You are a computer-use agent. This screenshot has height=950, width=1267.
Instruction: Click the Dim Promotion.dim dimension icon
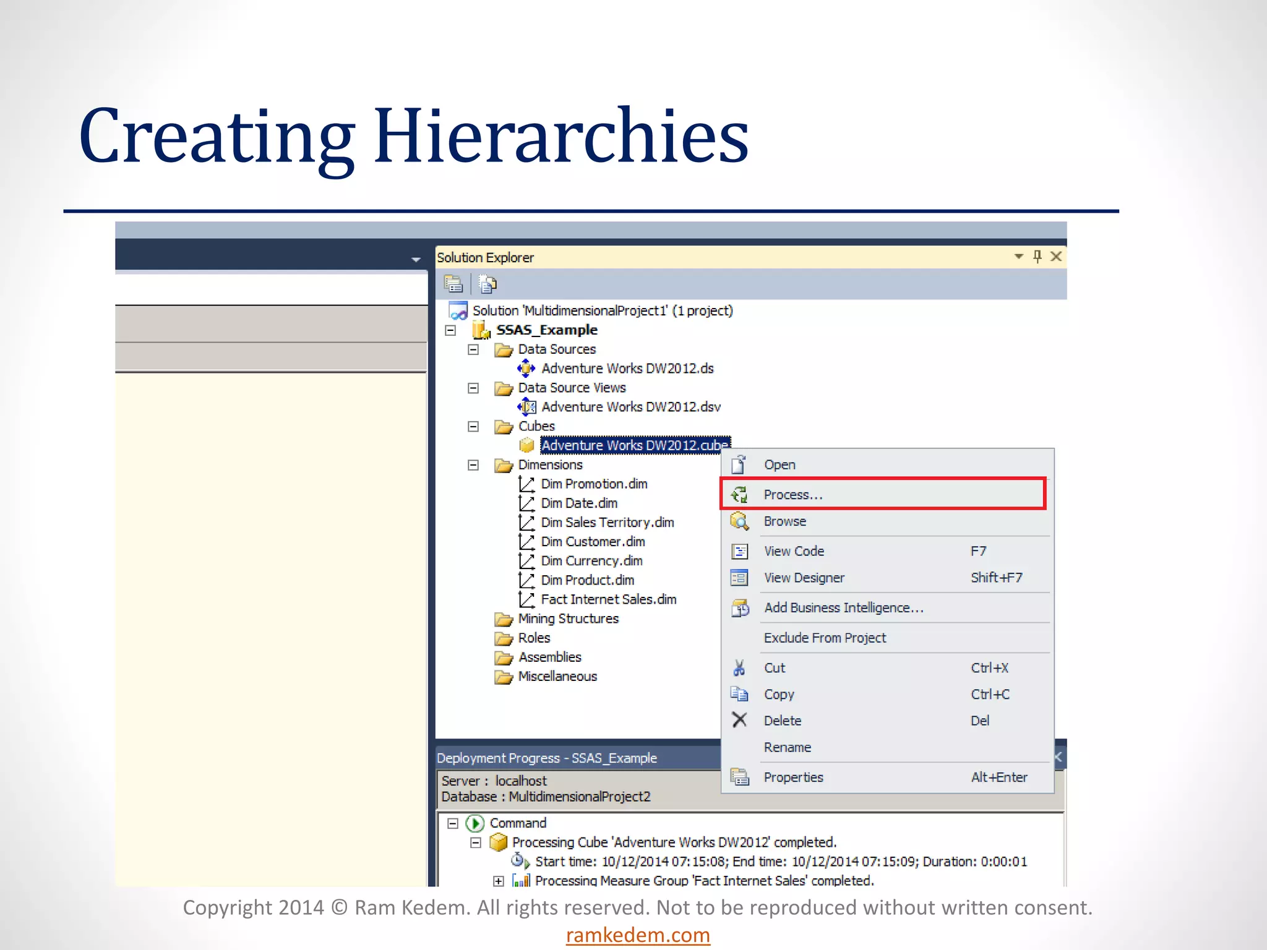[x=526, y=484]
